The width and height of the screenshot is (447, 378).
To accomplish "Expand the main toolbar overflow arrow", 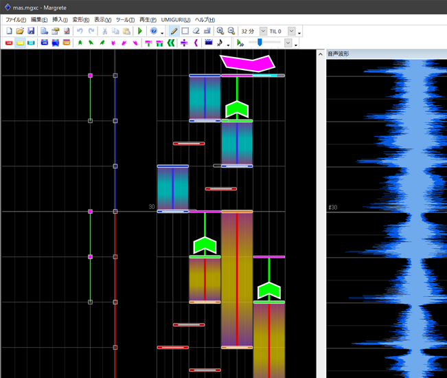I will tap(299, 34).
